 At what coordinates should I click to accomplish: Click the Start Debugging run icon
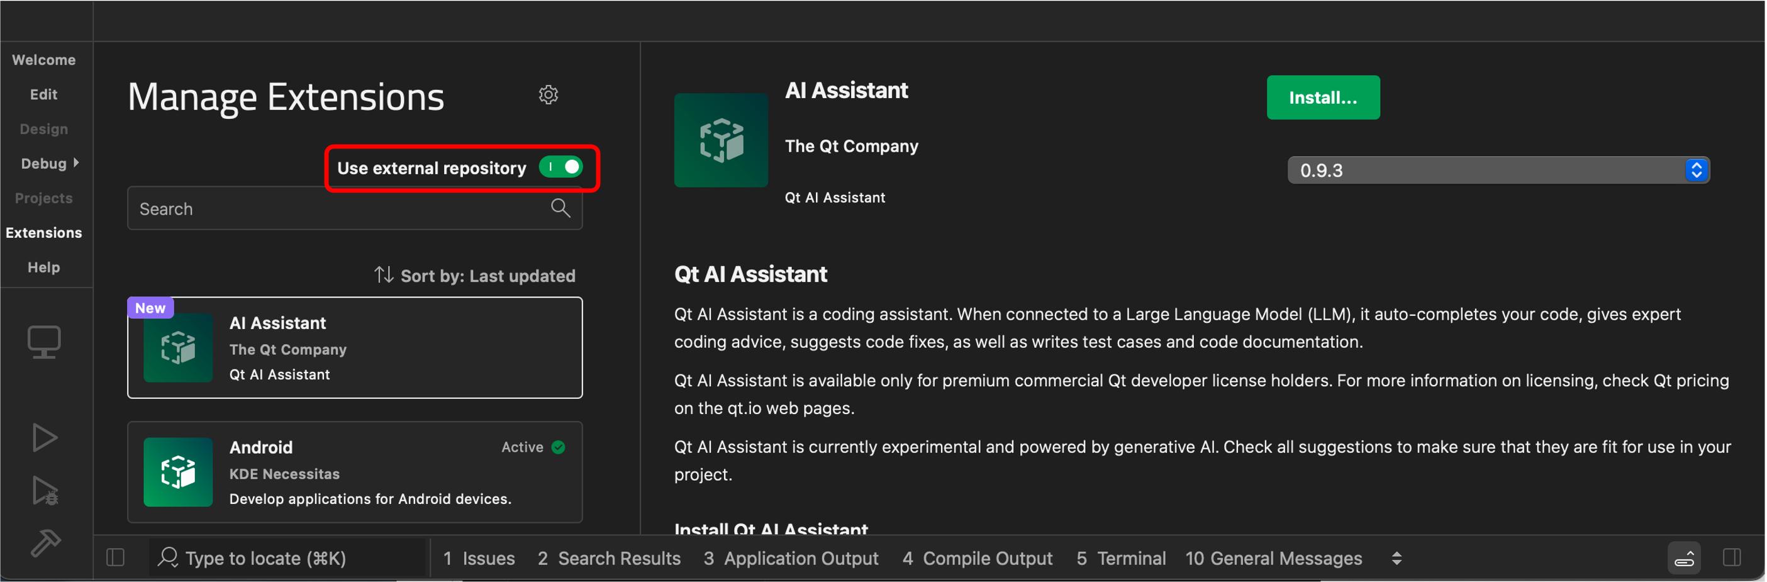[45, 491]
